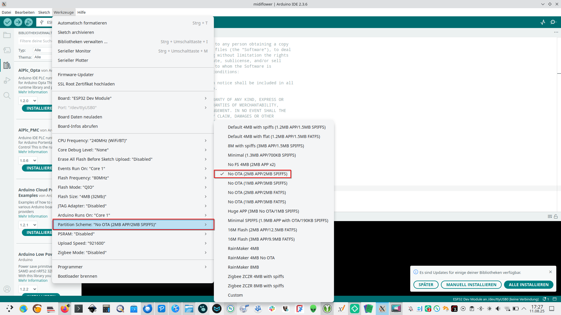The image size is (561, 315).
Task: Choose Serieller Monitor menu entry
Action: tap(133, 51)
